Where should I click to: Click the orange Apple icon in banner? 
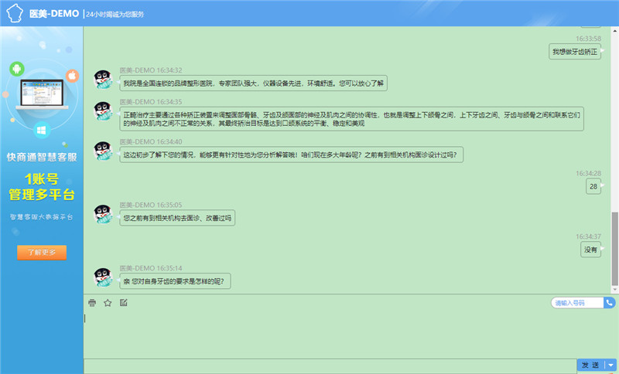coord(72,76)
